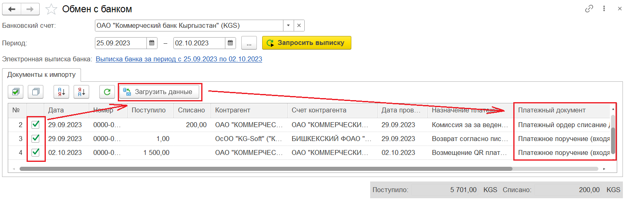Open the bank statement link for period
This screenshot has height=206, width=627.
(179, 59)
